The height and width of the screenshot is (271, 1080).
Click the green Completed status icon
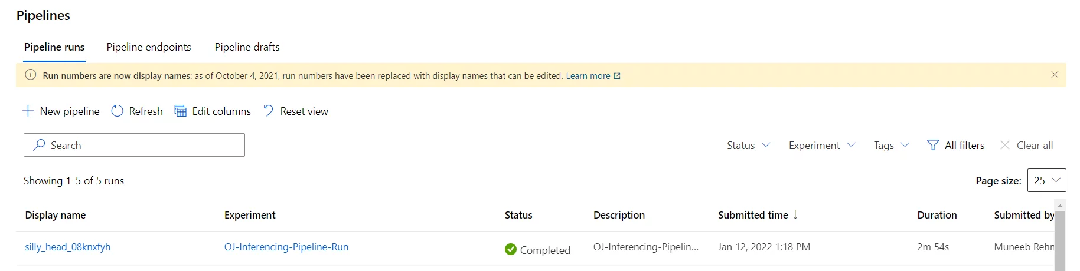[511, 249]
